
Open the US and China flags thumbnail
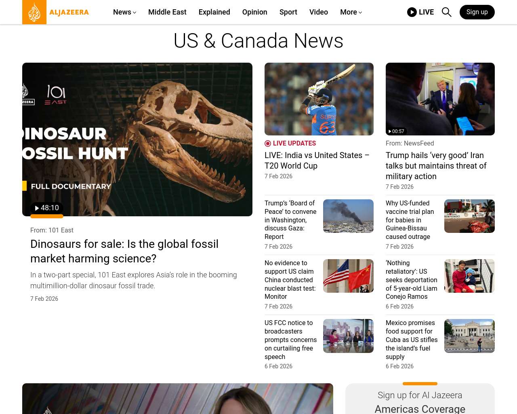click(348, 276)
